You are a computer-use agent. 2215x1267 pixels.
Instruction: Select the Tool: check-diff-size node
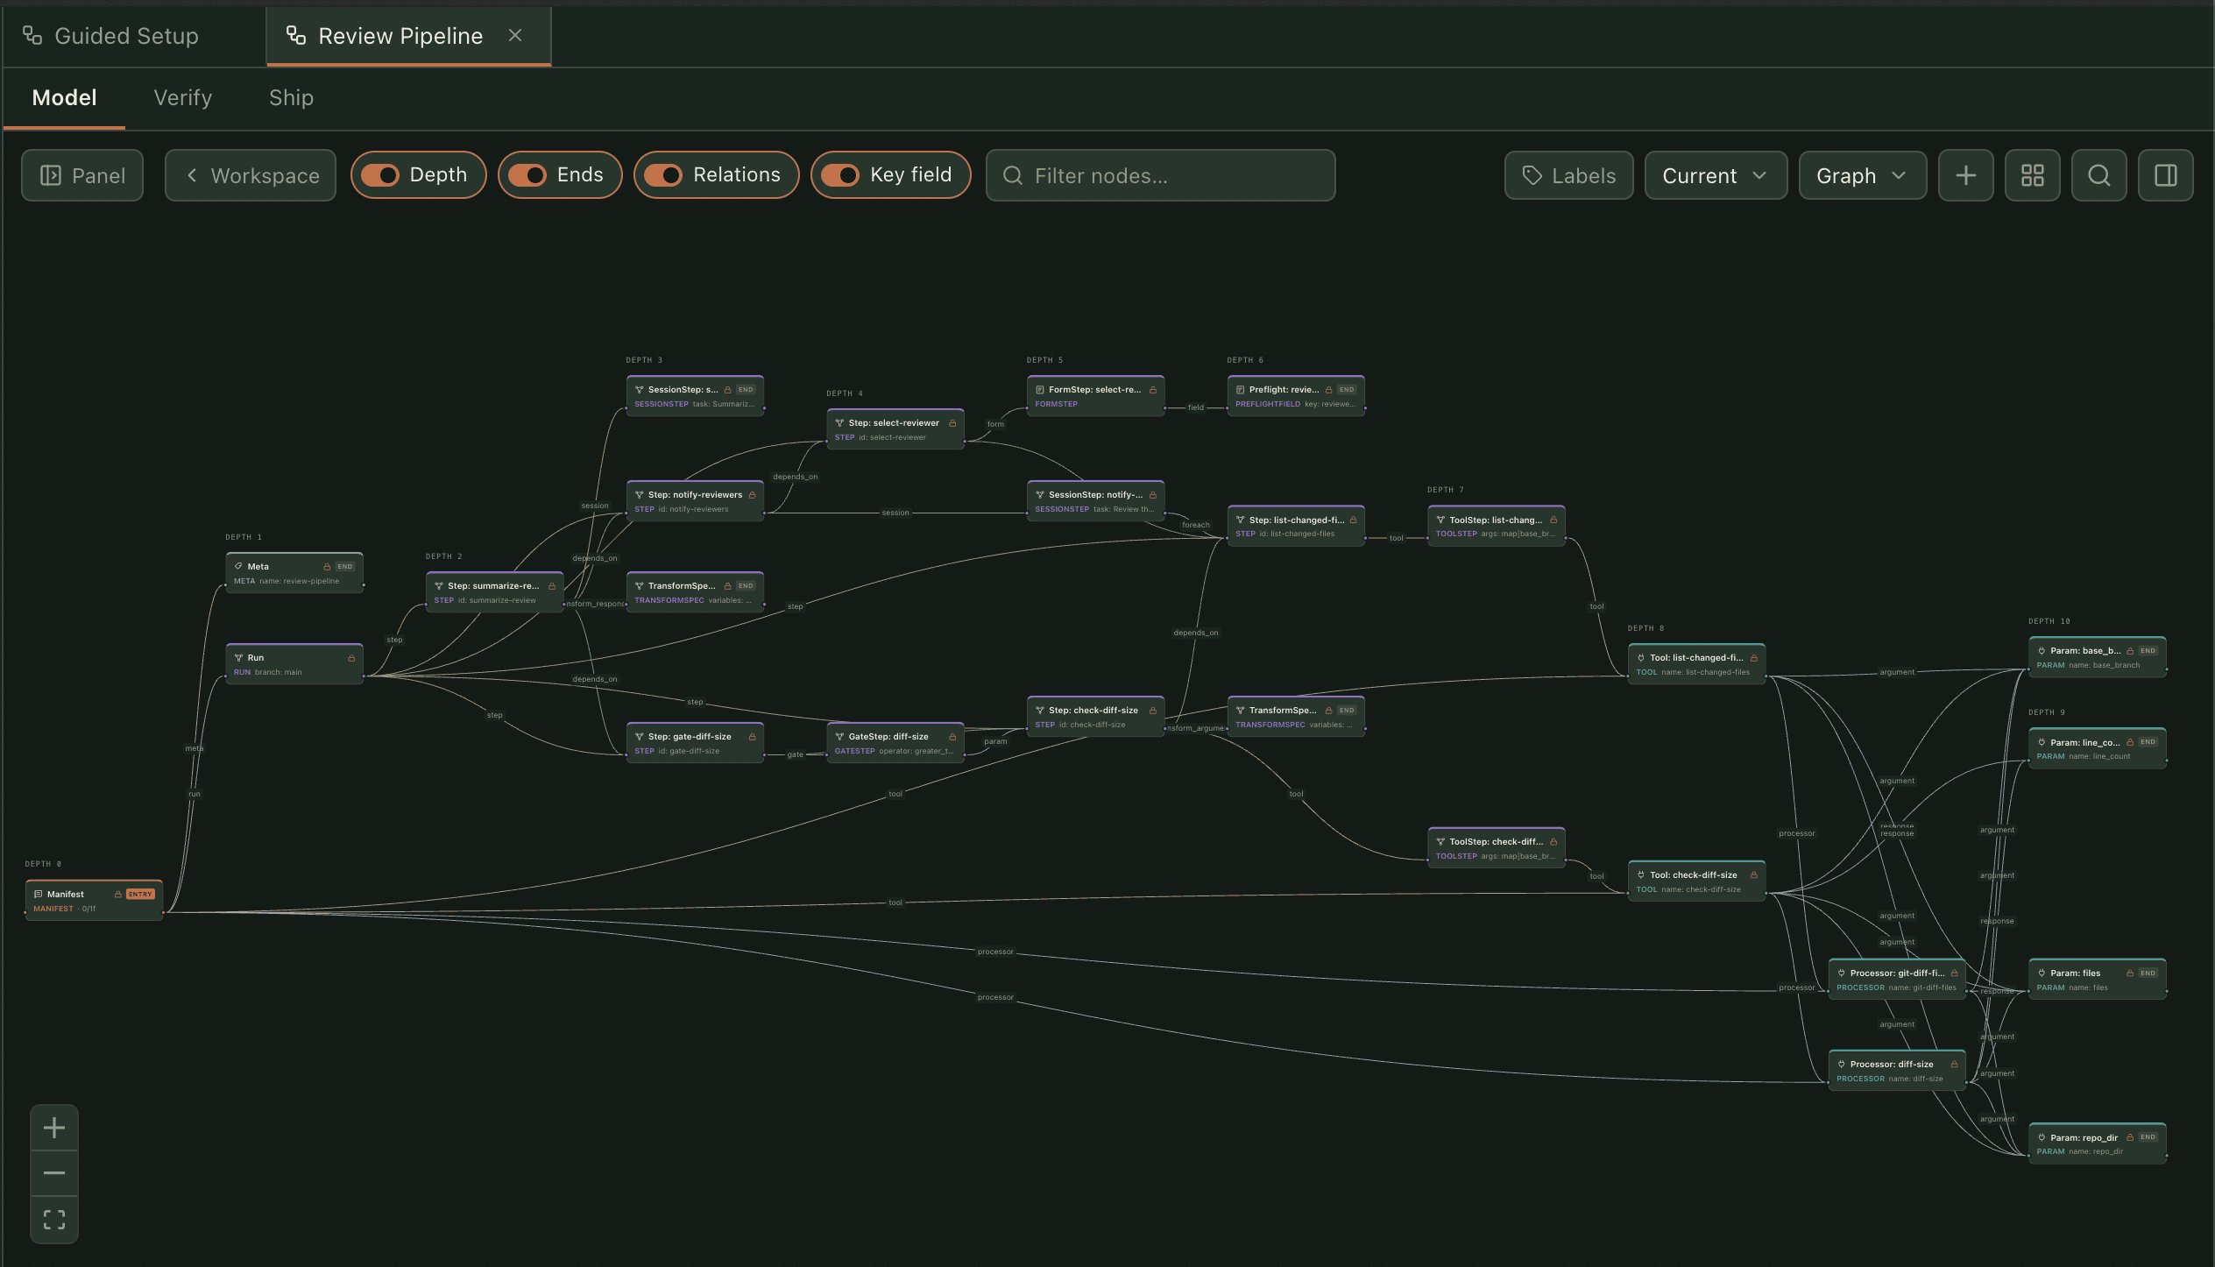(1696, 881)
